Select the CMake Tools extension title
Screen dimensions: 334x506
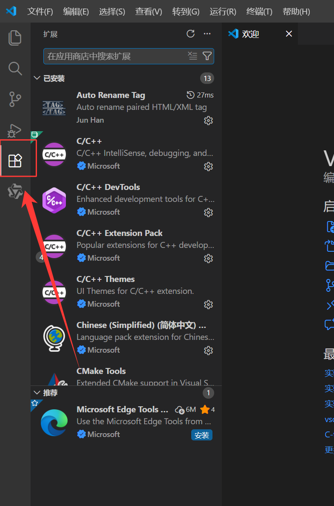pos(101,371)
